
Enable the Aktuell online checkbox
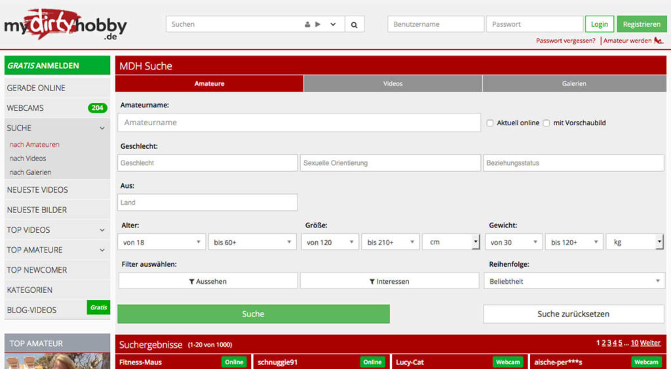490,123
